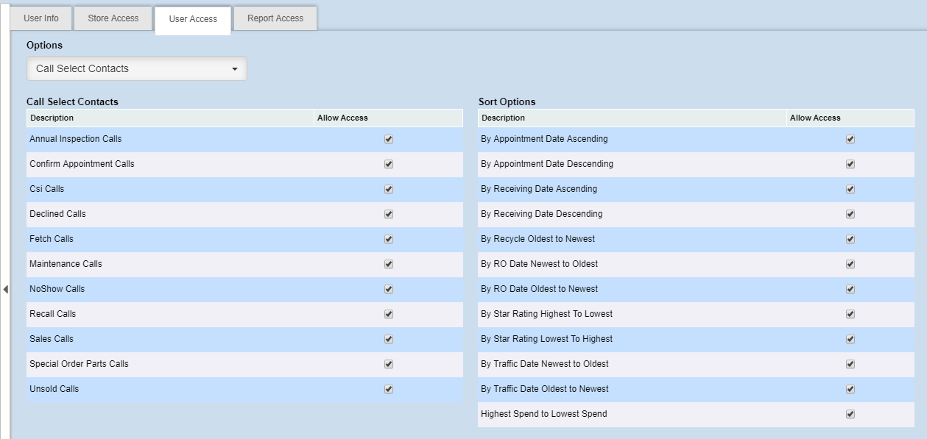This screenshot has height=439, width=927.
Task: Toggle By Star Rating Highest To Lowest
Action: [x=850, y=314]
